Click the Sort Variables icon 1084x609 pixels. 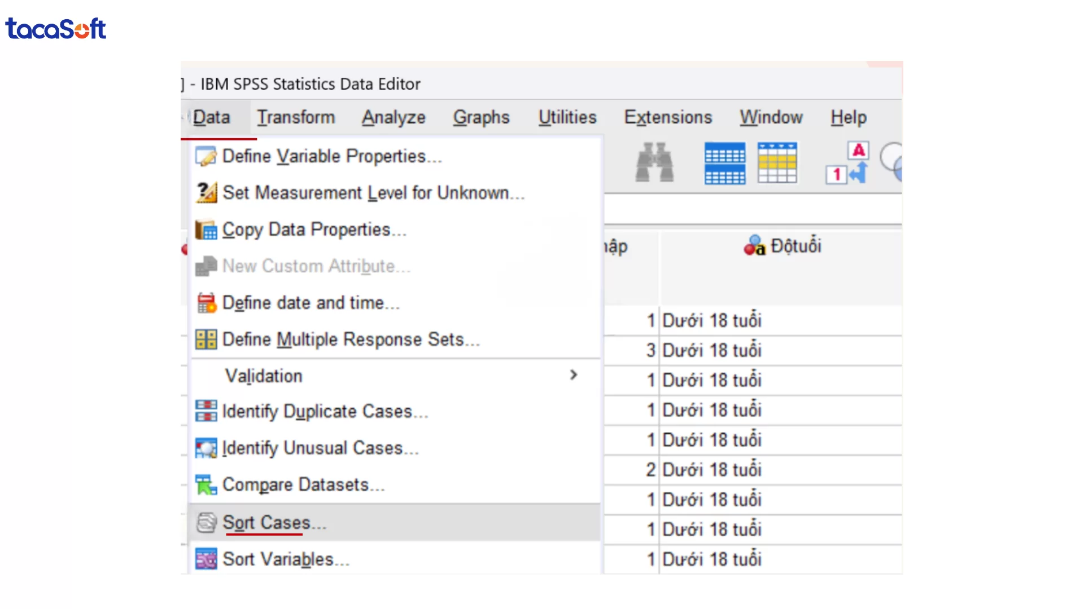pos(206,559)
